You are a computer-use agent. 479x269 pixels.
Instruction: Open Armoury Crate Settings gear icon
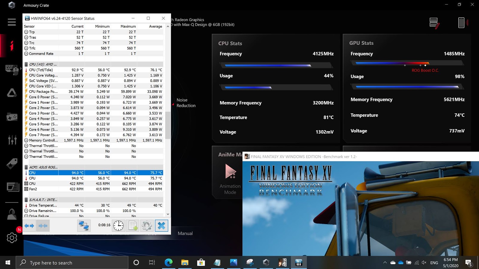[12, 238]
